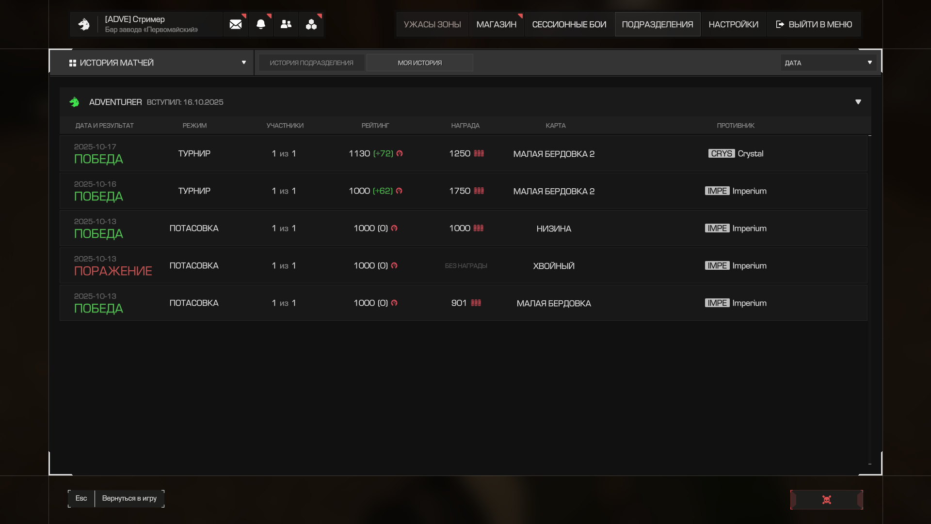Go to Сессионные бои tab
Image resolution: width=931 pixels, height=524 pixels.
click(569, 24)
